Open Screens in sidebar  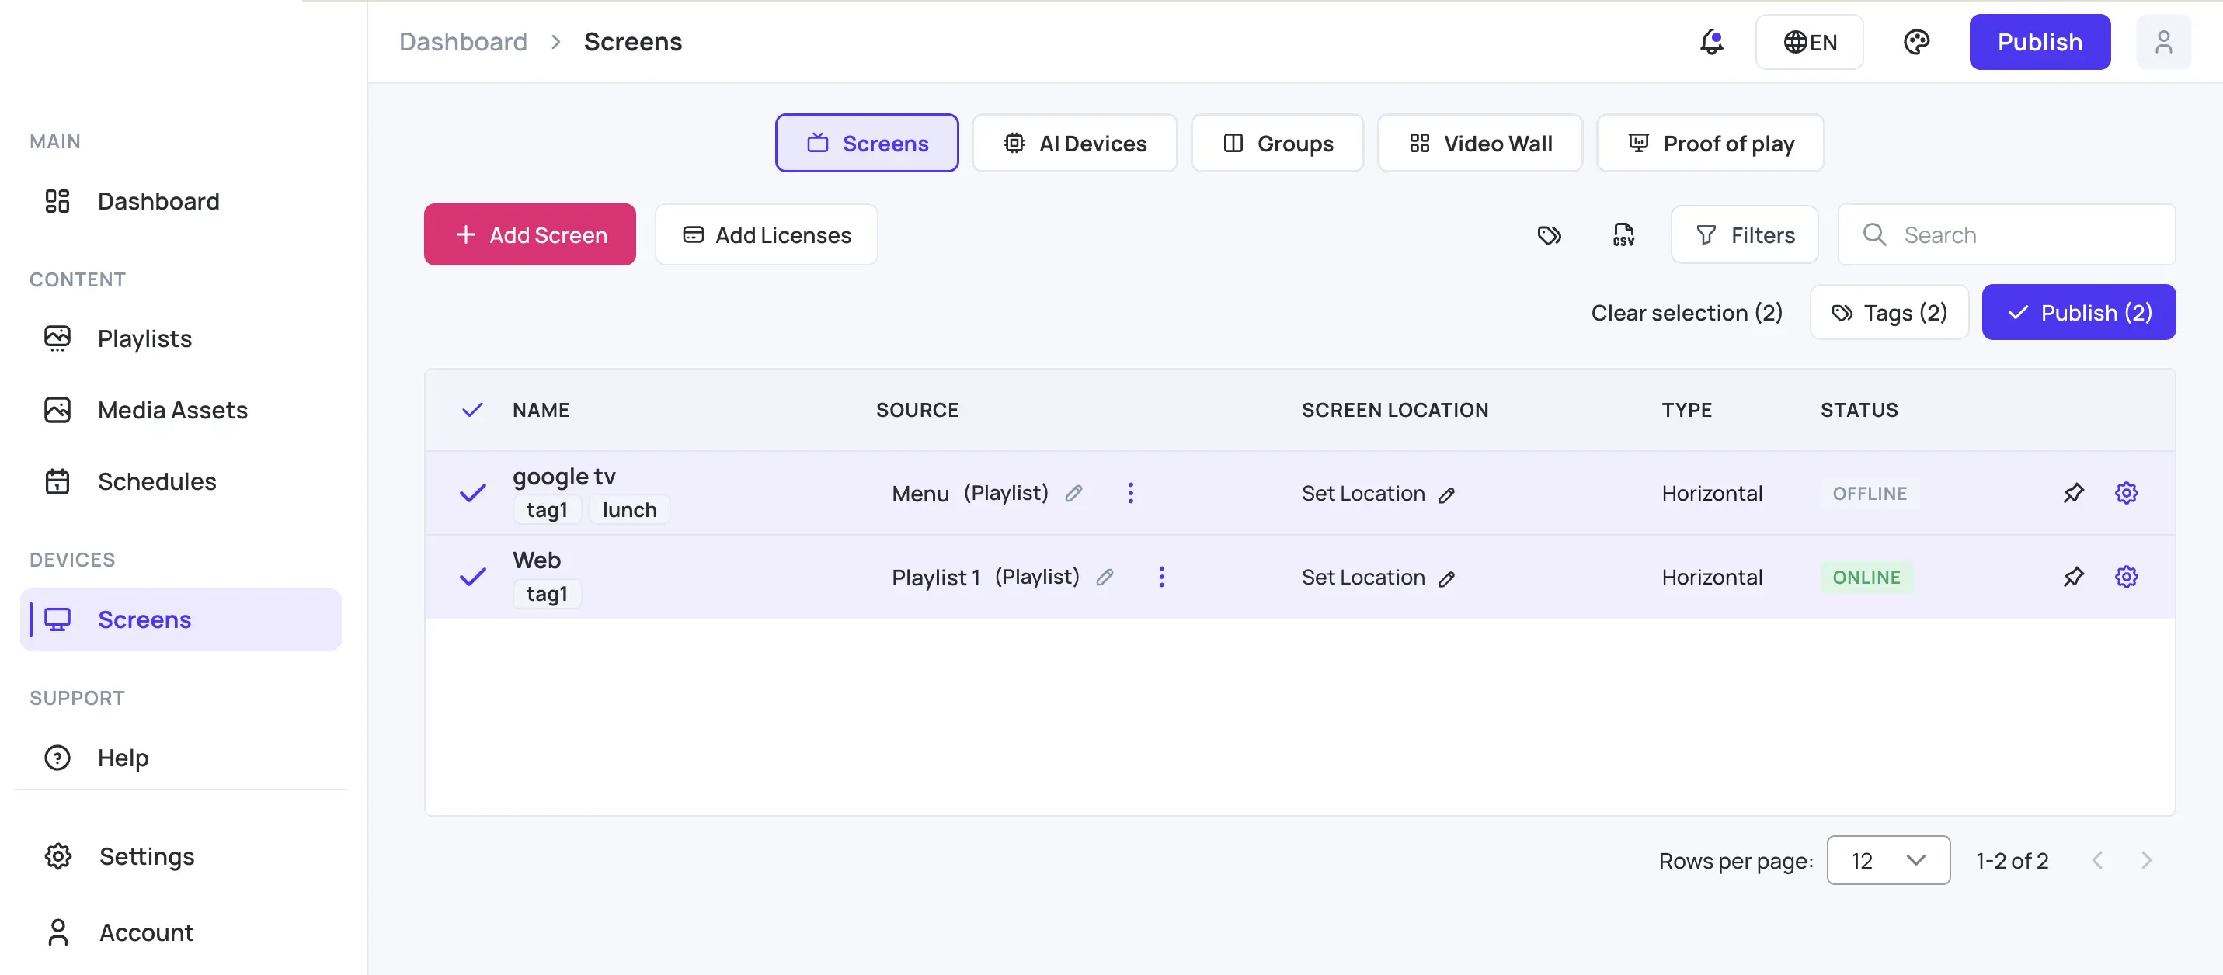tap(180, 619)
